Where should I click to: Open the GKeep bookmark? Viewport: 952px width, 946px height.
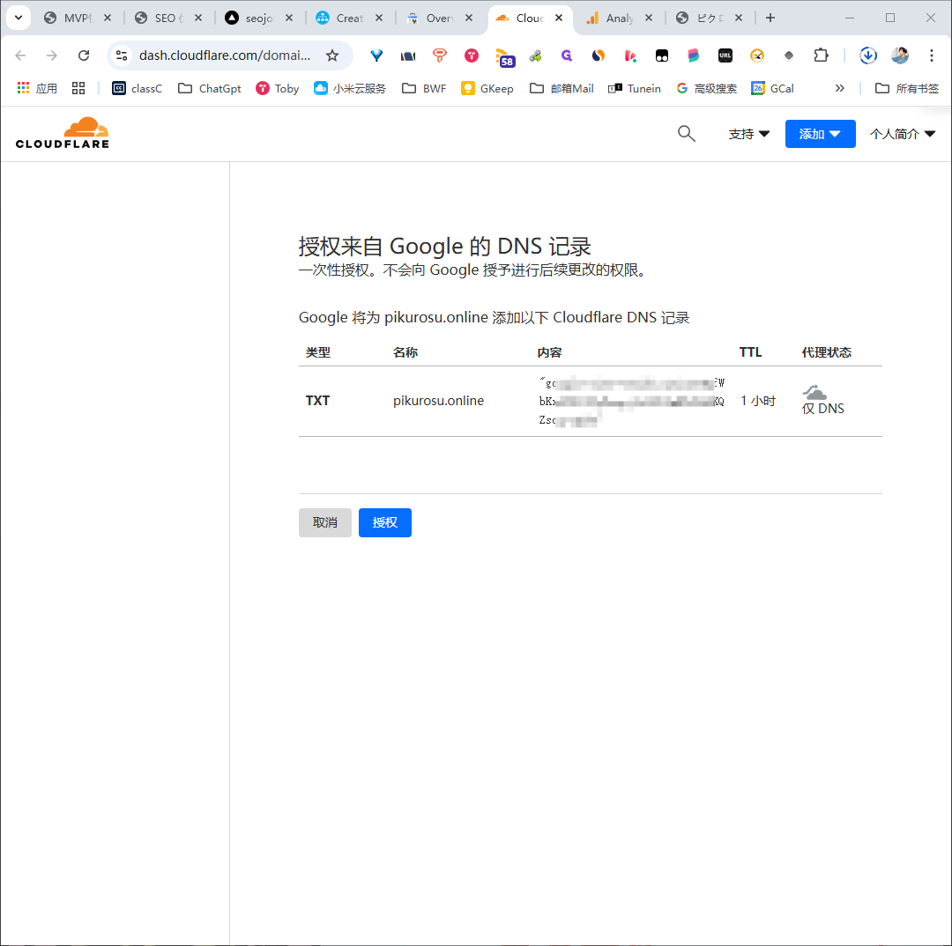point(487,89)
